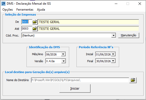The height and width of the screenshot is (100, 146).
Task: Click the Nome do Diretório path field
Action: [x=80, y=80]
